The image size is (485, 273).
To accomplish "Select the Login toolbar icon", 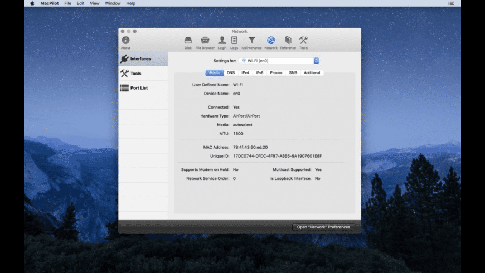I will [222, 43].
